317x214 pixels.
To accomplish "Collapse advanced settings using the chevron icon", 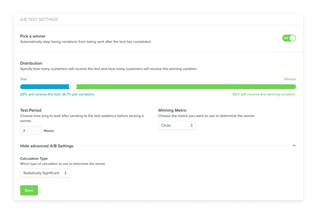I will pos(294,146).
